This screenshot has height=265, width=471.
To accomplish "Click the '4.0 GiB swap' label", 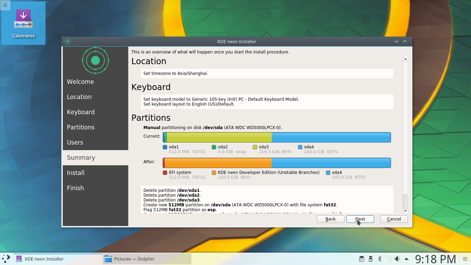I will tap(232, 152).
